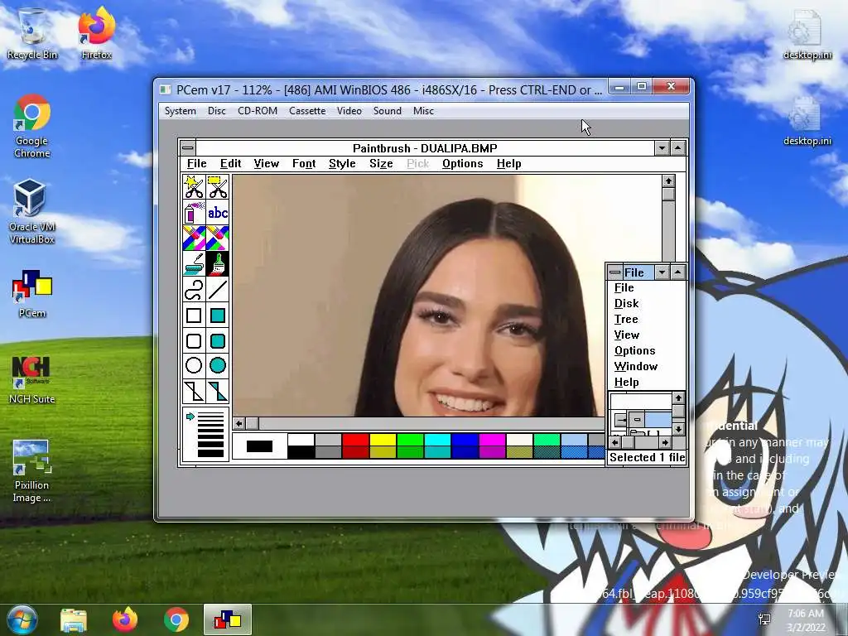Viewport: 848px width, 636px height.
Task: Click File Manager horizontal scroll right arrow
Action: (665, 442)
